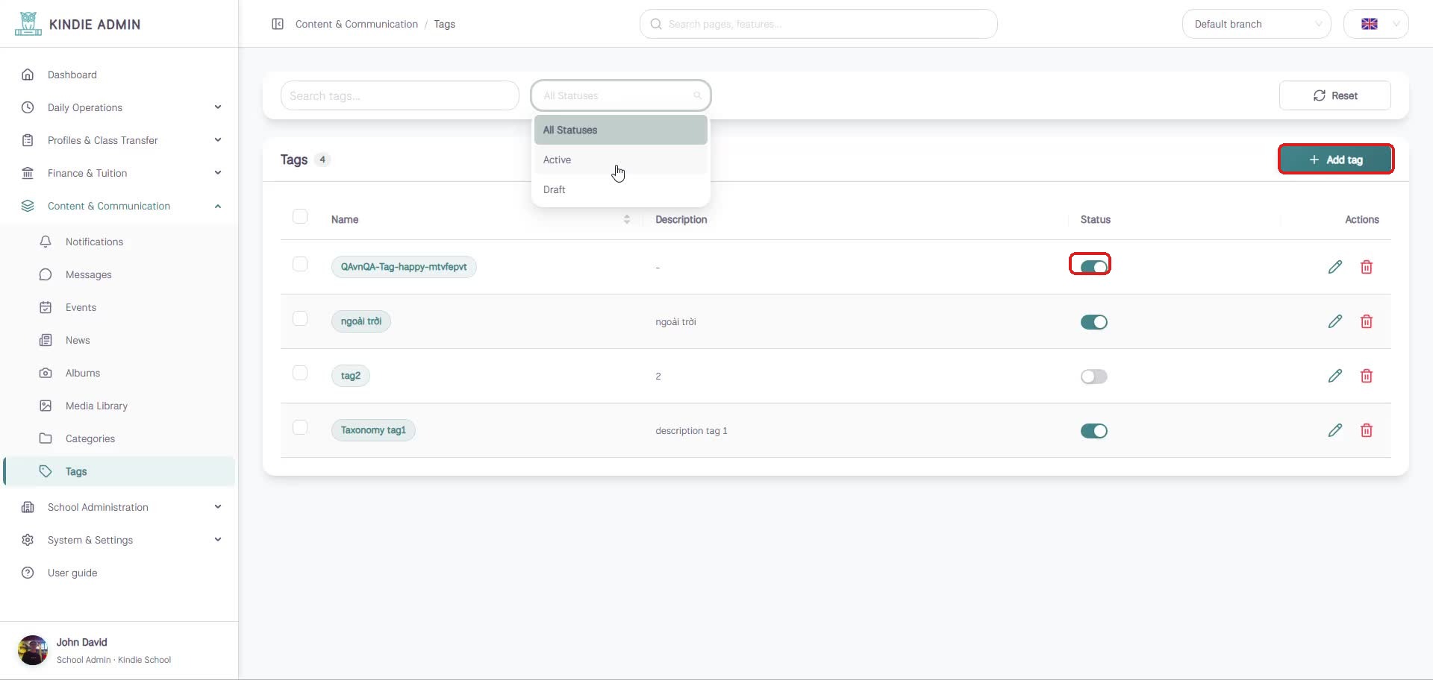Delete the QAvnQA-Tag-happy-mtvfepvt tag
Viewport: 1433px width, 680px height.
(x=1367, y=267)
